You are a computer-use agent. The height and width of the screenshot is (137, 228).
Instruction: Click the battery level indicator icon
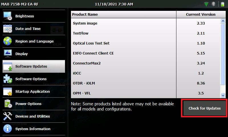coord(223,4)
